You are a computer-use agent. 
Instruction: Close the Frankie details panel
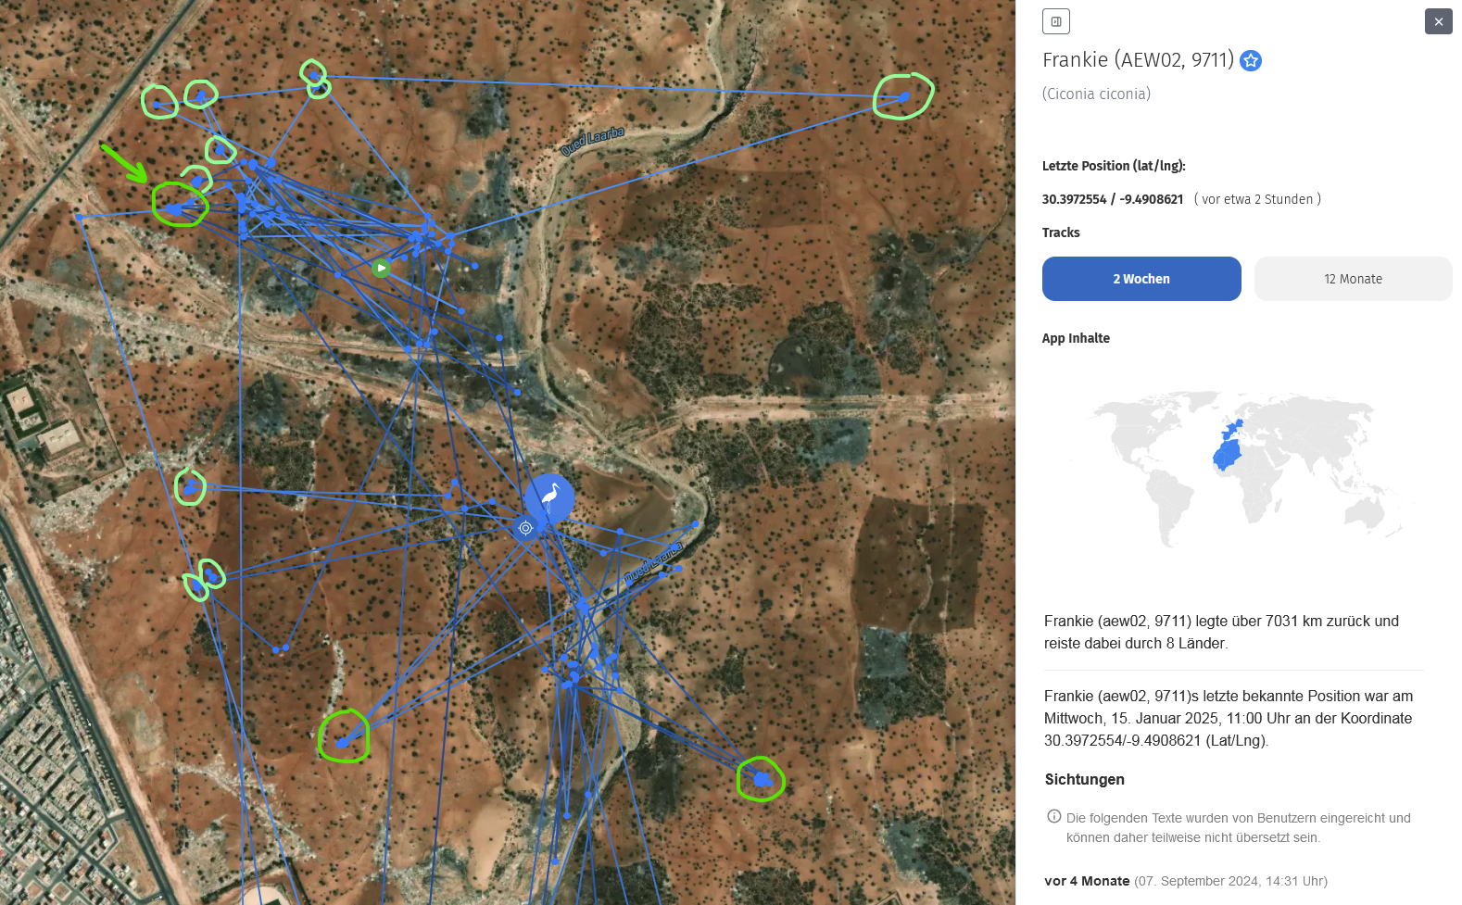coord(1438,21)
